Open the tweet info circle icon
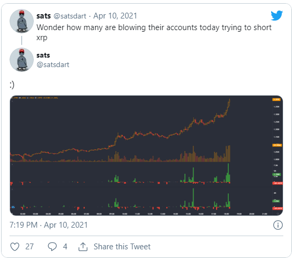The height and width of the screenshot is (262, 296). point(278,225)
